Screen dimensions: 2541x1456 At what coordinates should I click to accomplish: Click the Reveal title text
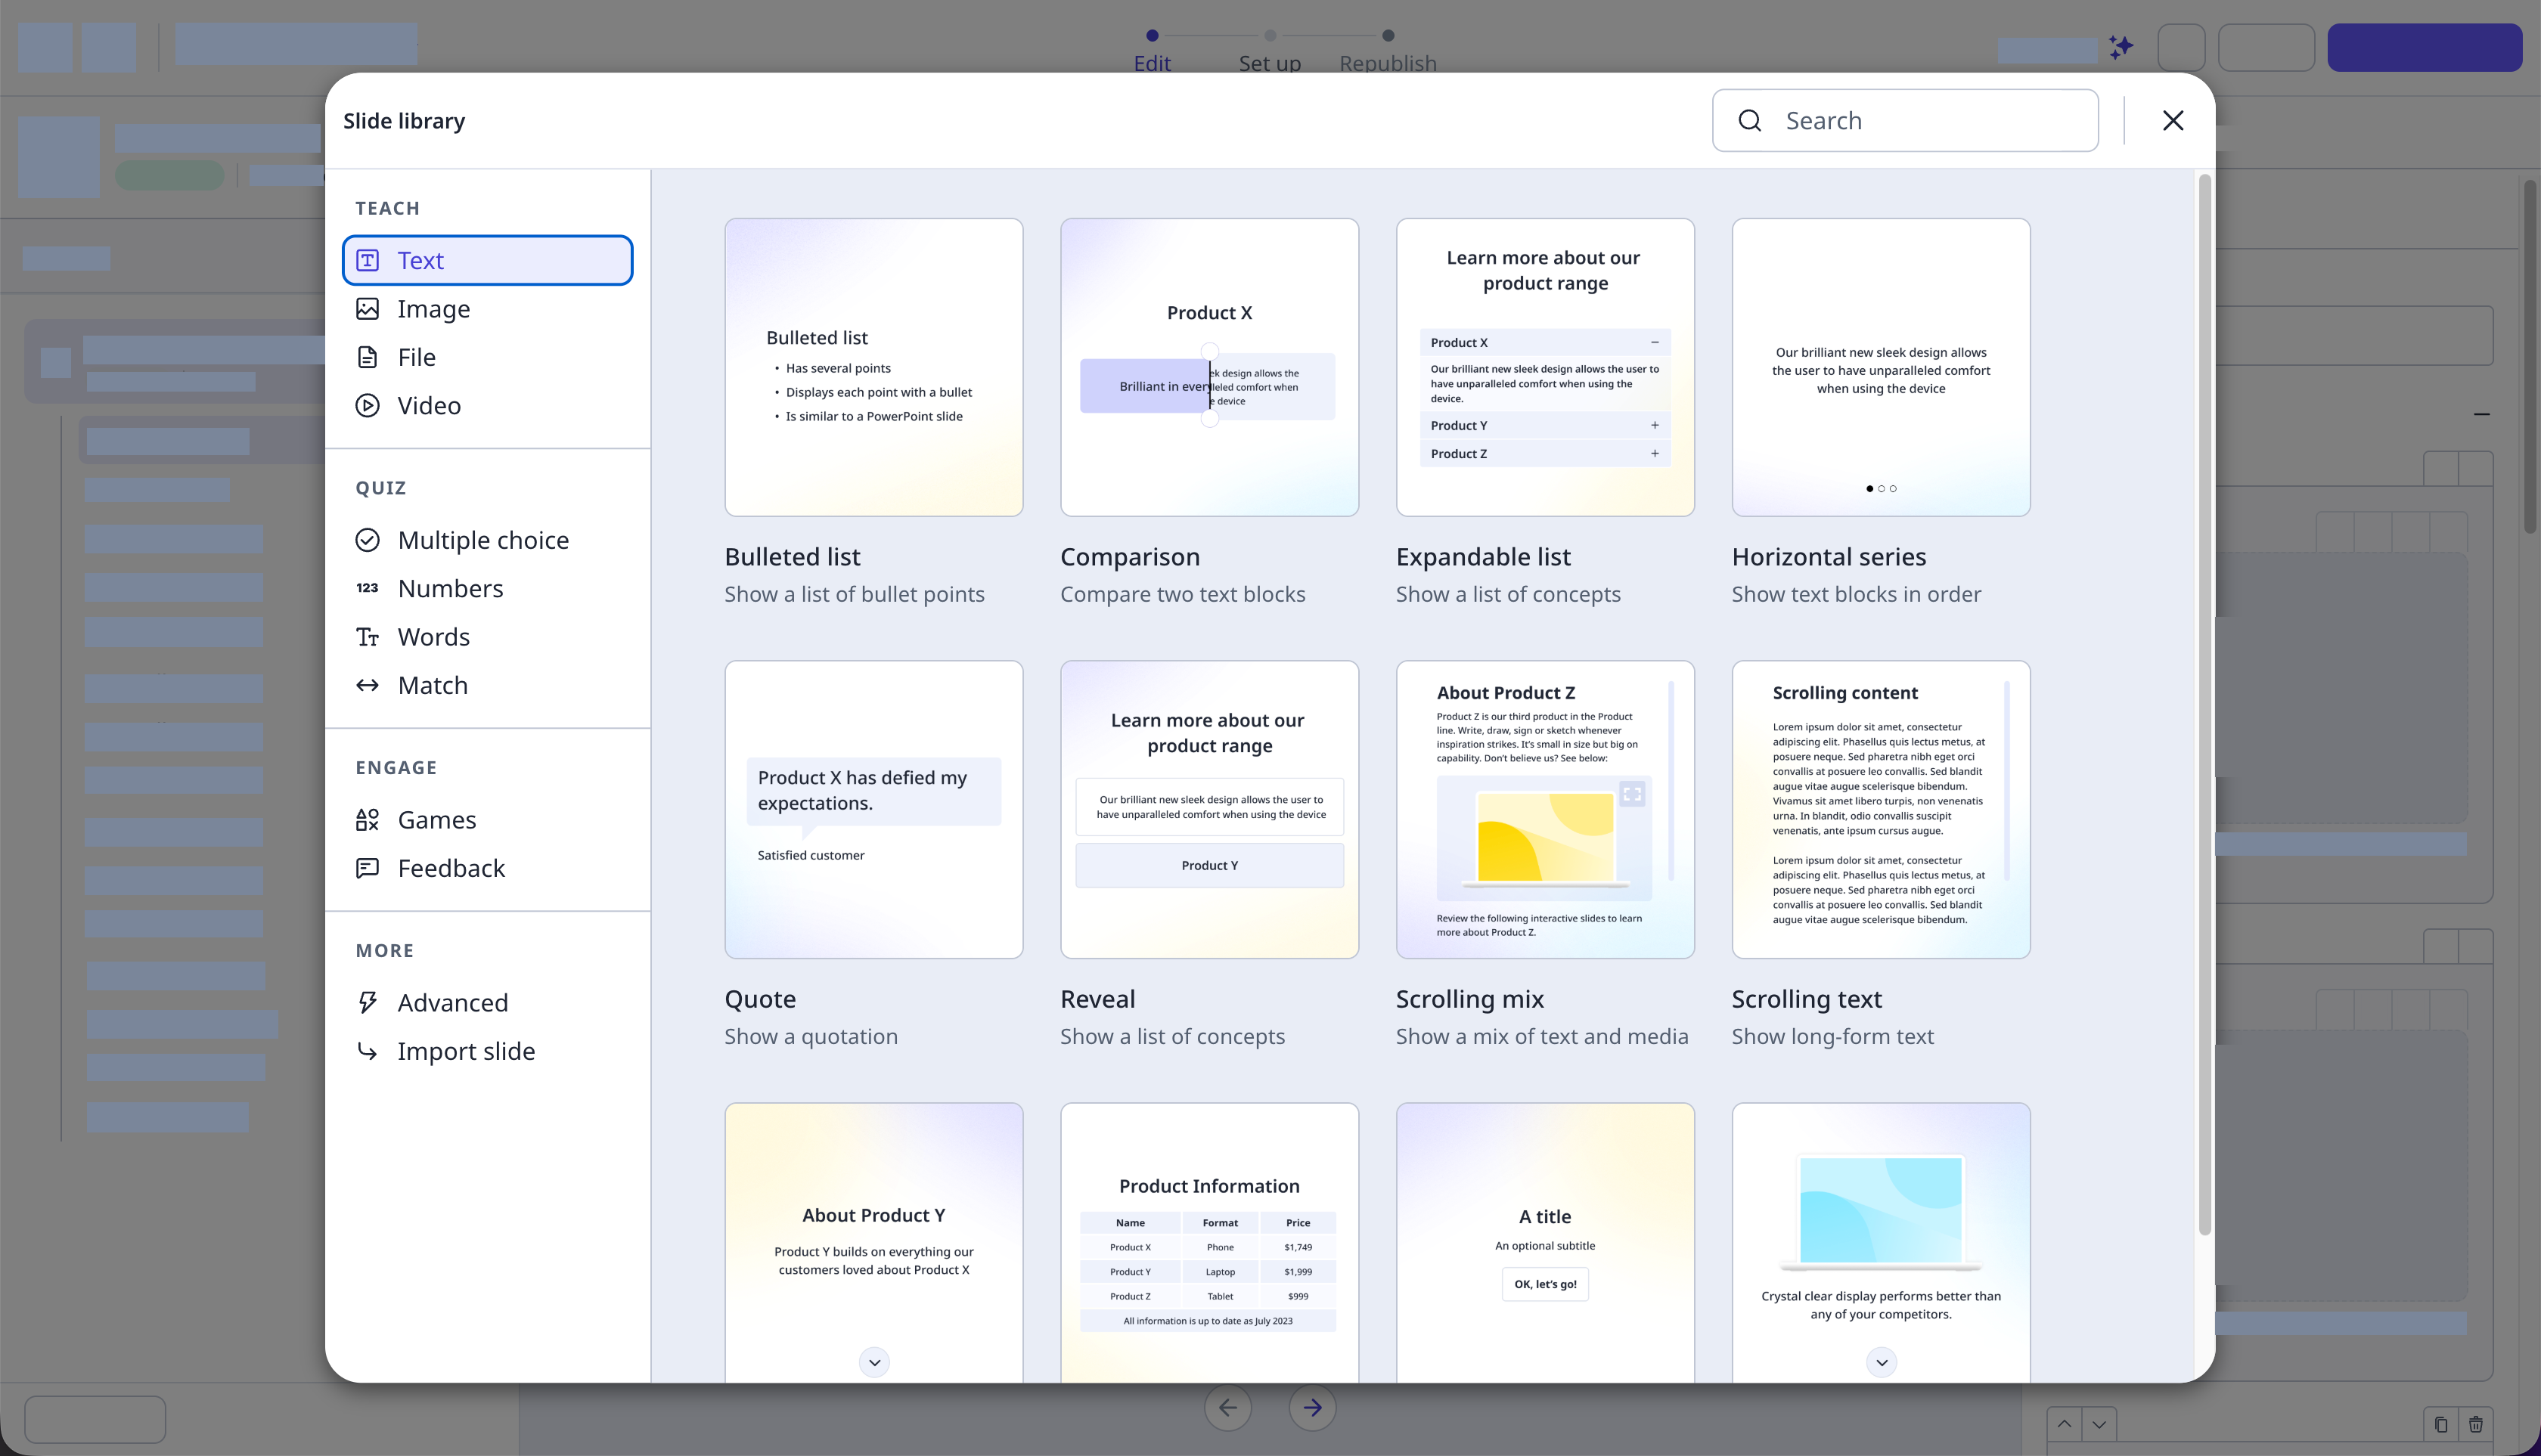[1097, 999]
